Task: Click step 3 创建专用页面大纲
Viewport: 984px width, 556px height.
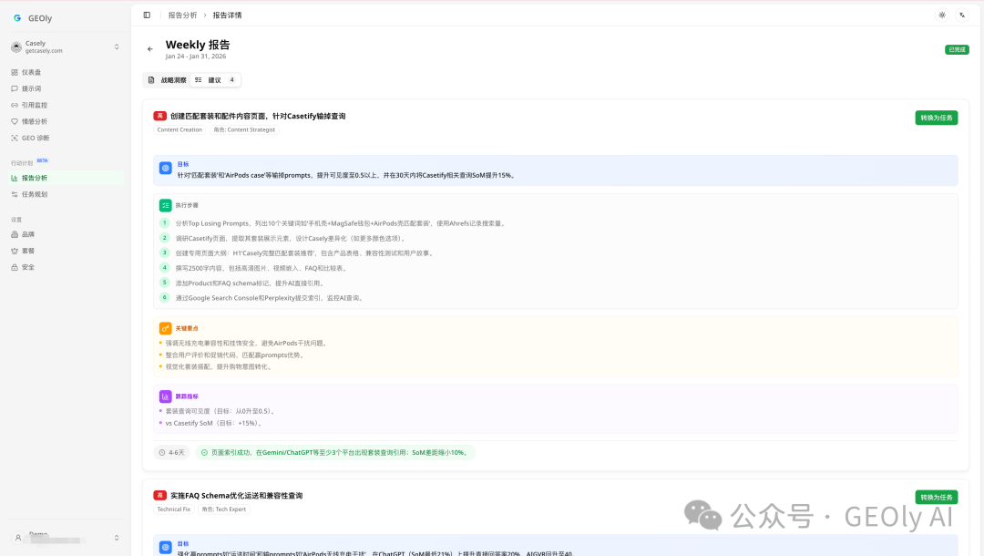Action: tap(304, 253)
